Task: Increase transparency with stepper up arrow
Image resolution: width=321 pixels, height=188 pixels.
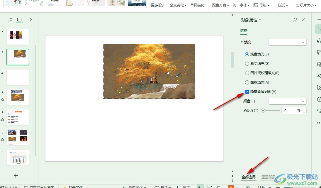Action: pos(304,109)
